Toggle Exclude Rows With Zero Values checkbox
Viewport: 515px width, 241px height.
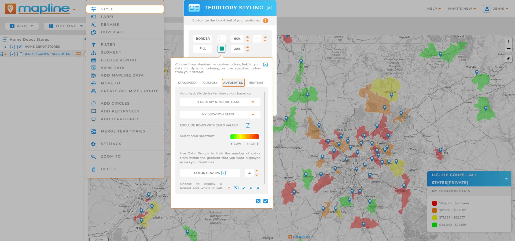(x=248, y=125)
